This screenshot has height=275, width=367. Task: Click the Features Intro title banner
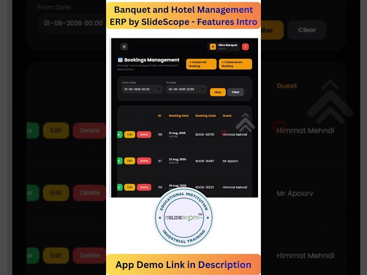coord(183,15)
